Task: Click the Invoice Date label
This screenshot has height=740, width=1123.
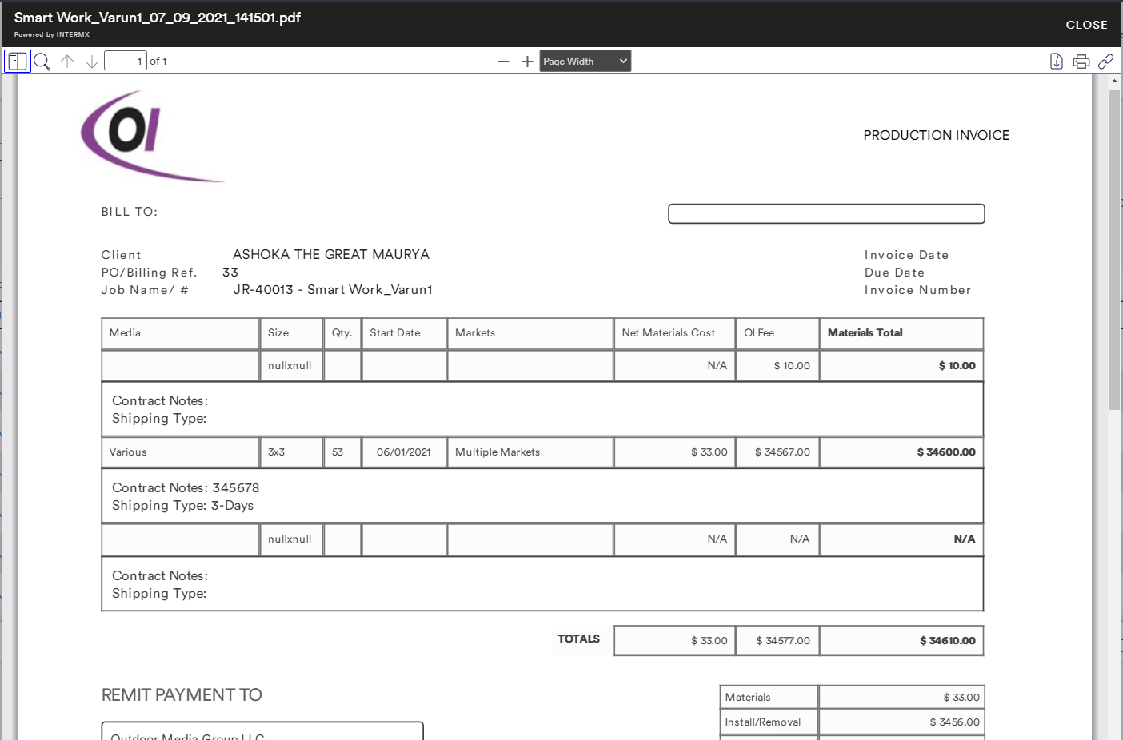Action: coord(906,255)
